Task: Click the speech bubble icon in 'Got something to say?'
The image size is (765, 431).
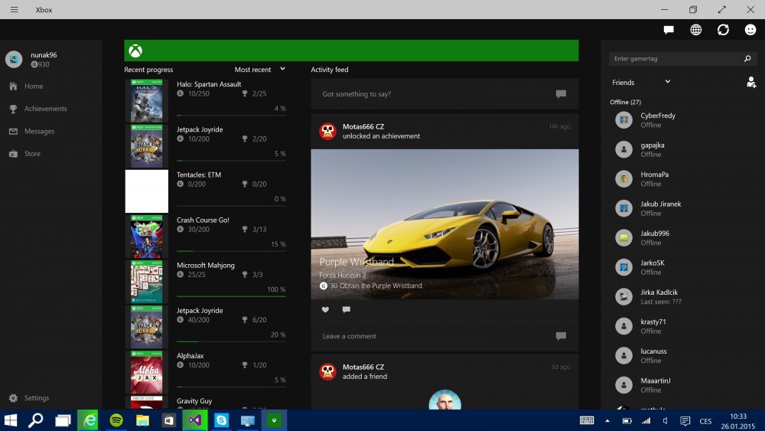Action: 561,93
